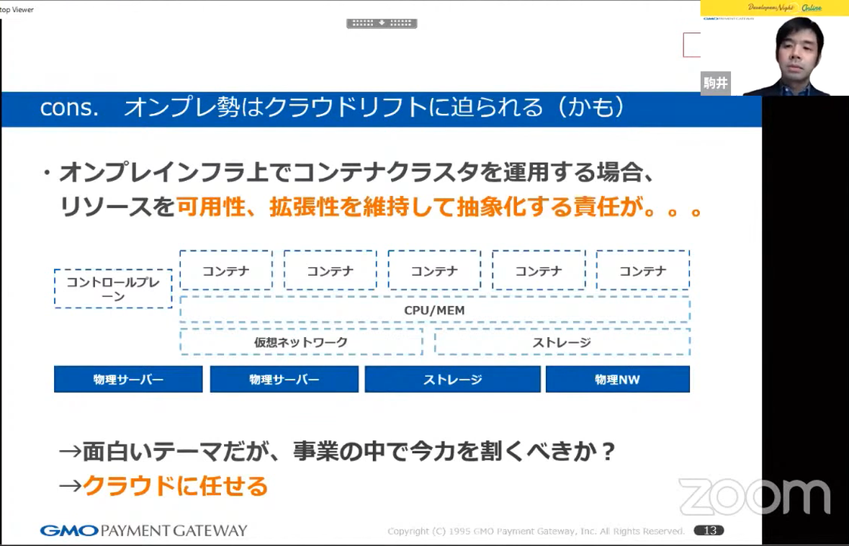Select the dashed-outline ストレージ box
This screenshot has height=546, width=849.
coord(562,342)
